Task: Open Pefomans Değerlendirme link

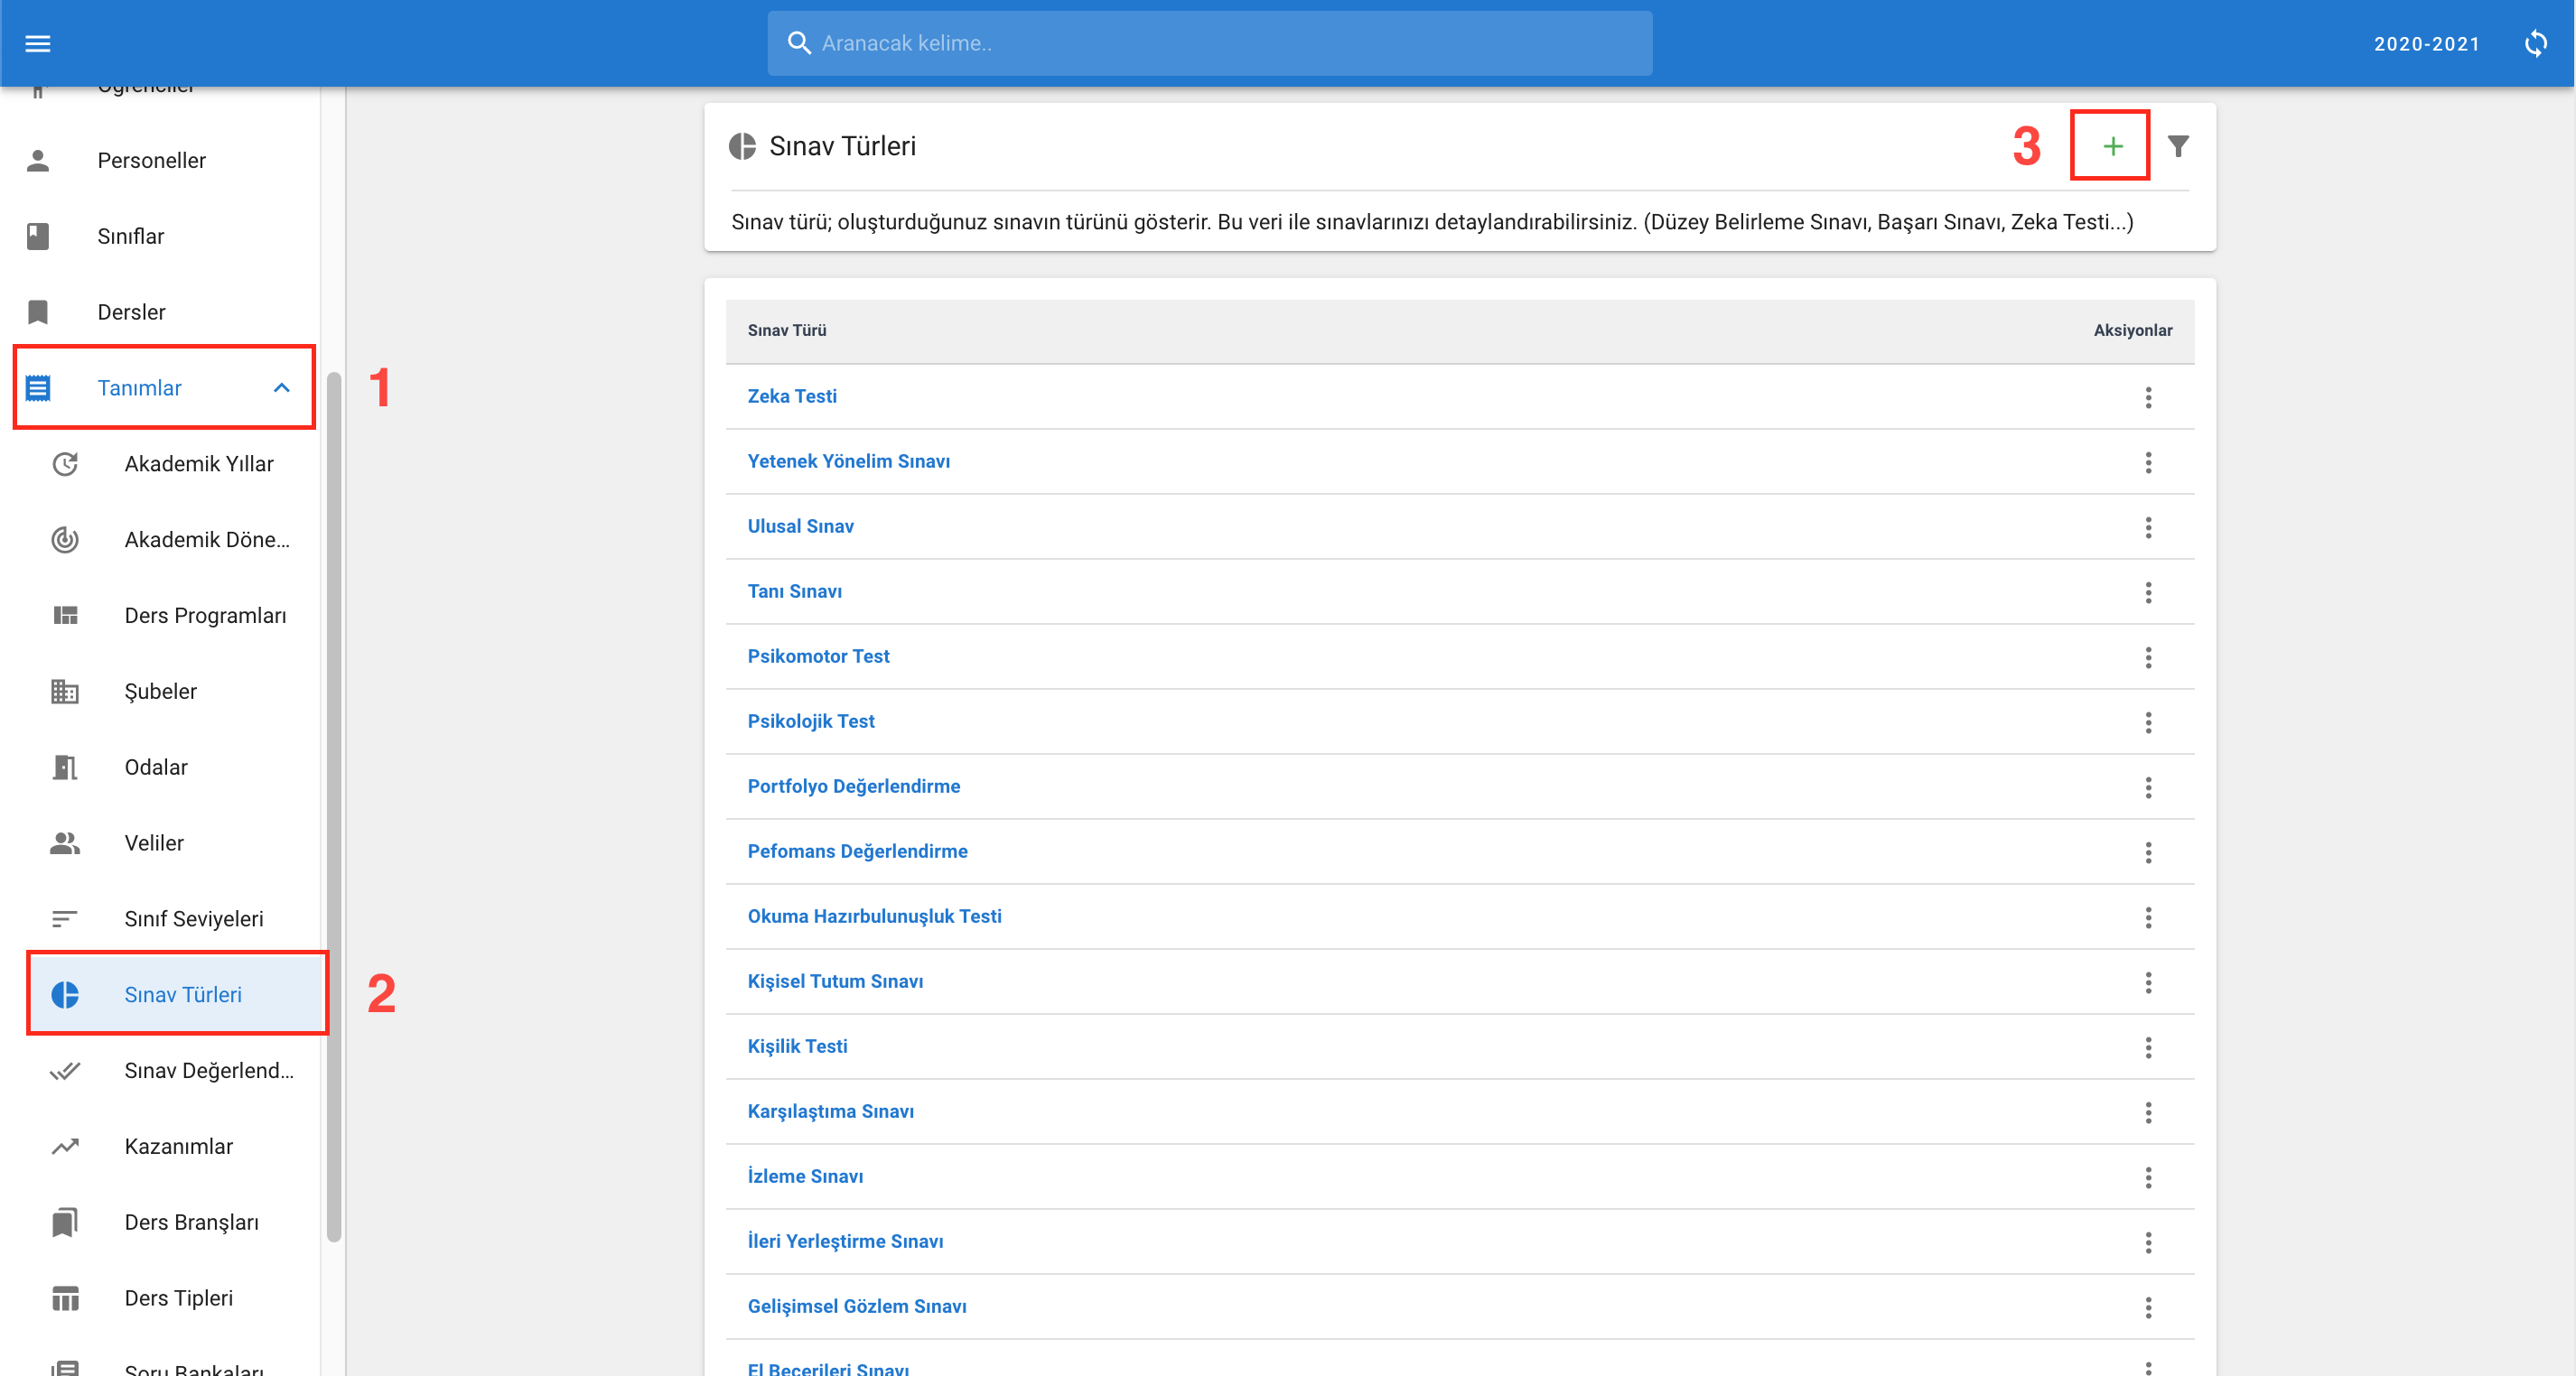Action: 858,851
